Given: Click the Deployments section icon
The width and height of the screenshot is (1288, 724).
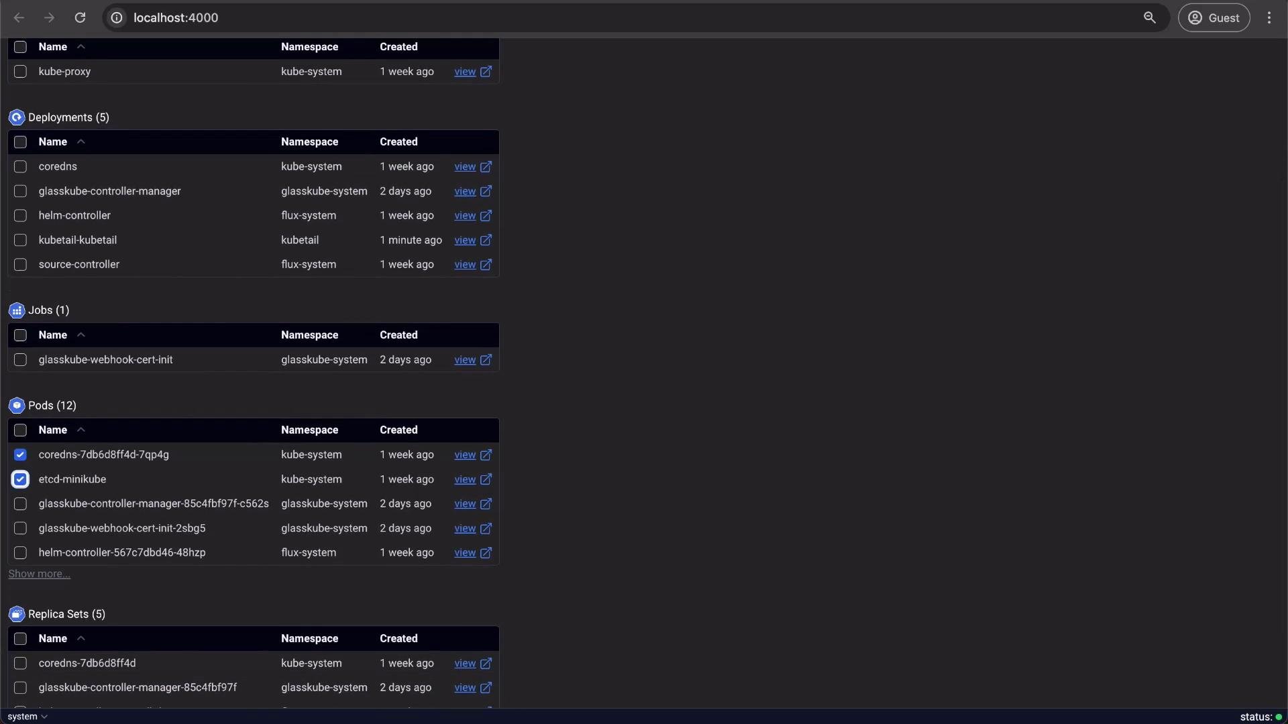Looking at the screenshot, I should tap(17, 118).
